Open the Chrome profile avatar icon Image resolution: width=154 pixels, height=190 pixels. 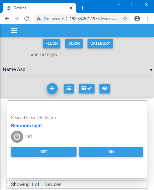tap(137, 19)
